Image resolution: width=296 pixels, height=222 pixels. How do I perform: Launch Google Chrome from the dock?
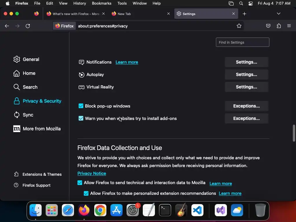[x=100, y=210]
